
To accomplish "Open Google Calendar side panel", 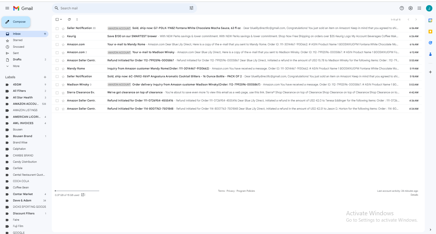I will [430, 20].
